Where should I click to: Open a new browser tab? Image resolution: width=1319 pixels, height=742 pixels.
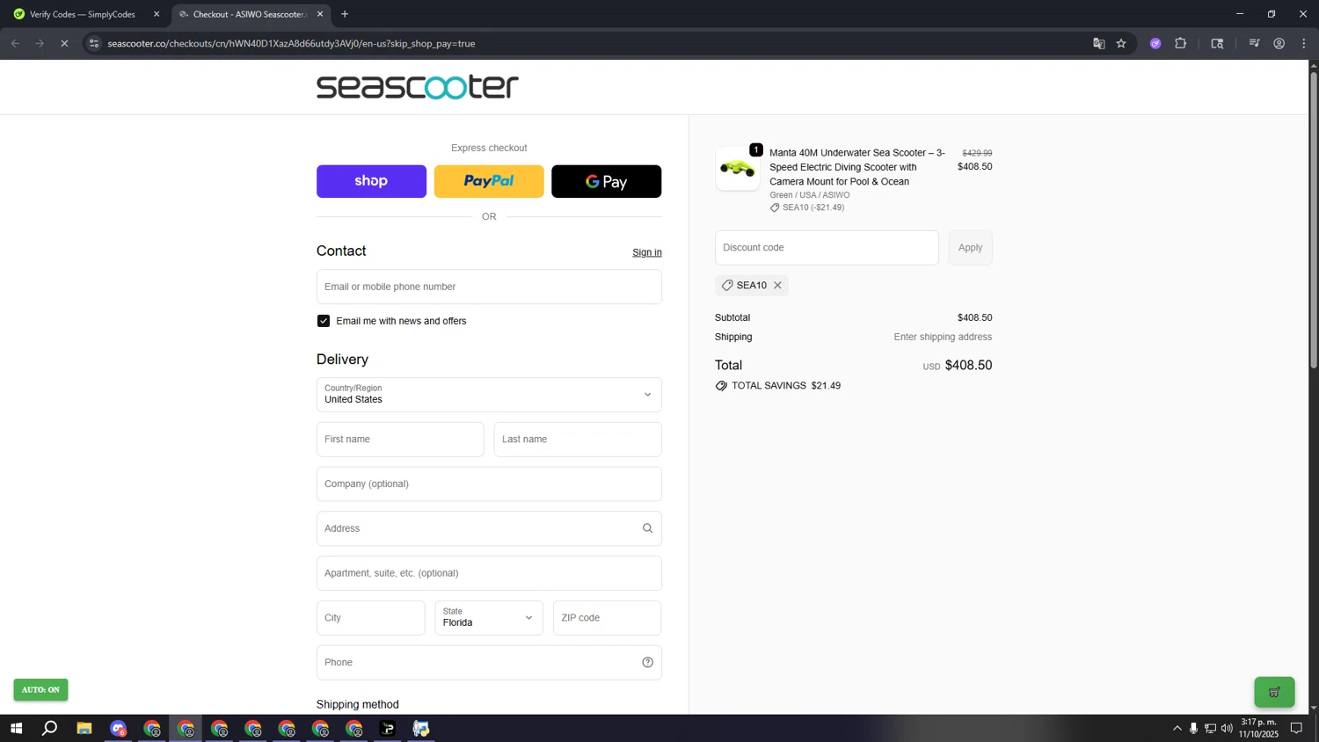tap(345, 14)
